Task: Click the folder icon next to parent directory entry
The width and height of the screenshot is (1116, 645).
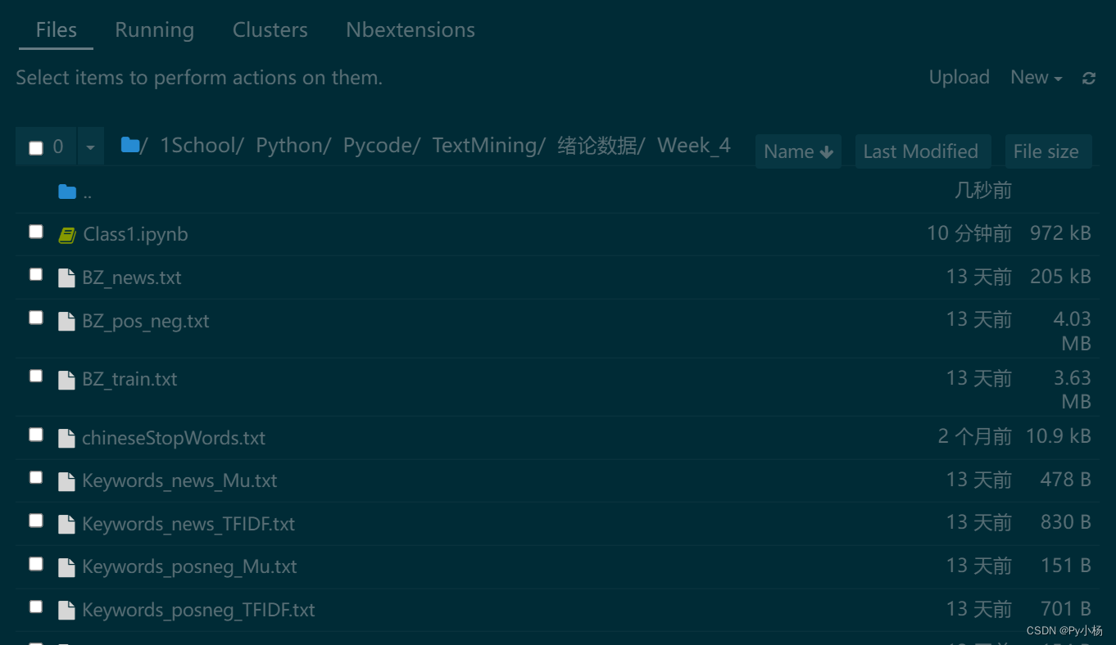Action: click(66, 191)
